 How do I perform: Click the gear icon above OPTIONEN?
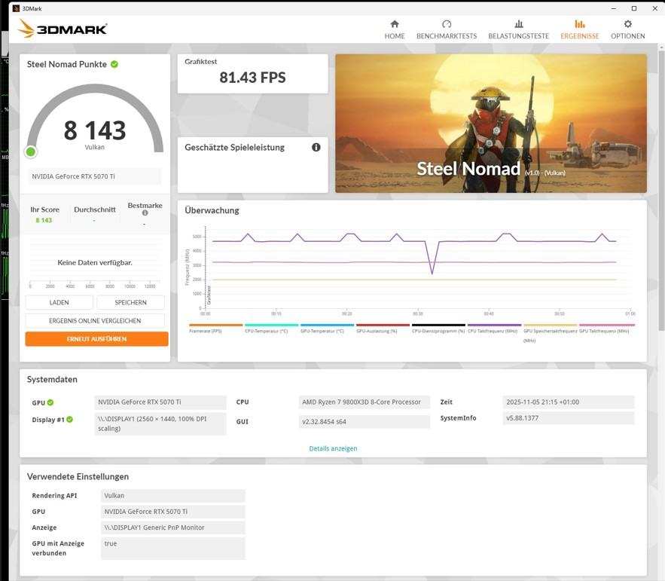pyautogui.click(x=627, y=24)
